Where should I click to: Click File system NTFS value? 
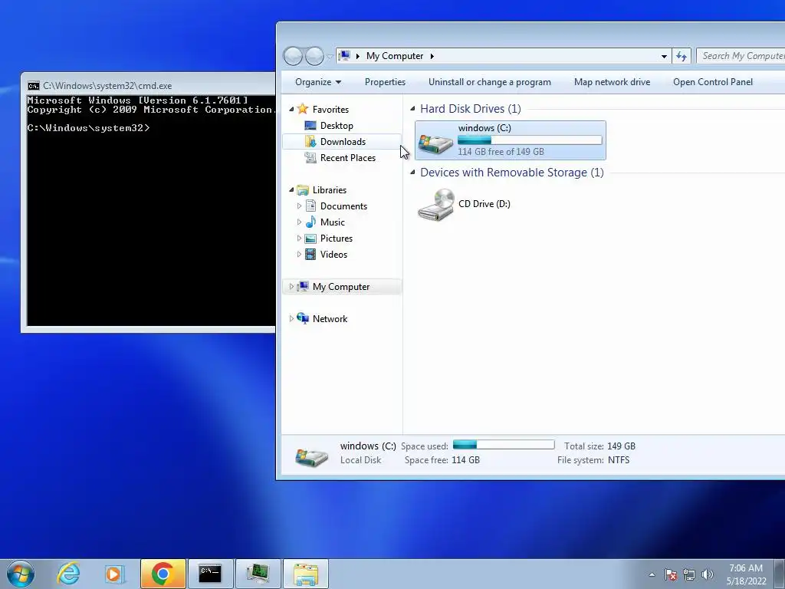[619, 460]
